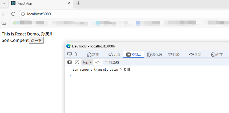Select the React App tab
This screenshot has width=229, height=113.
coord(41,3)
